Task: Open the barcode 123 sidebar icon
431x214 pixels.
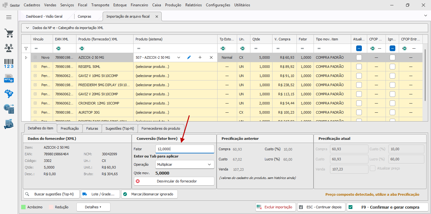Action: click(9, 63)
